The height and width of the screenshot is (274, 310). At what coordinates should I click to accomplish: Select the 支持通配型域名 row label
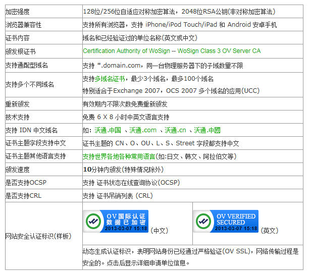pyautogui.click(x=26, y=65)
